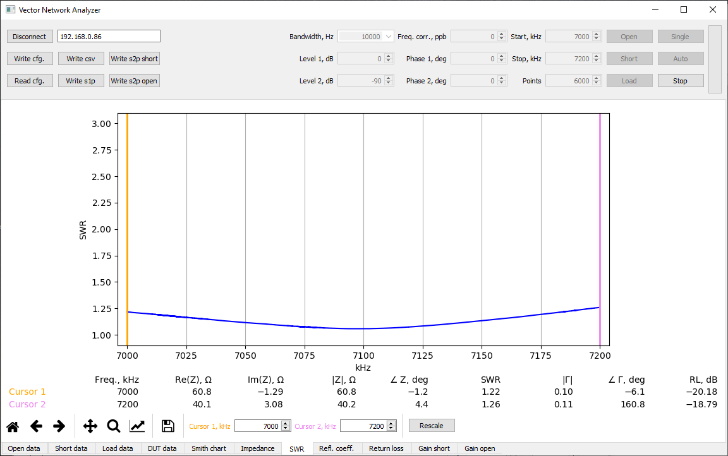Click the Level 2, dB spinbox
This screenshot has height=456, width=728.
click(x=365, y=81)
